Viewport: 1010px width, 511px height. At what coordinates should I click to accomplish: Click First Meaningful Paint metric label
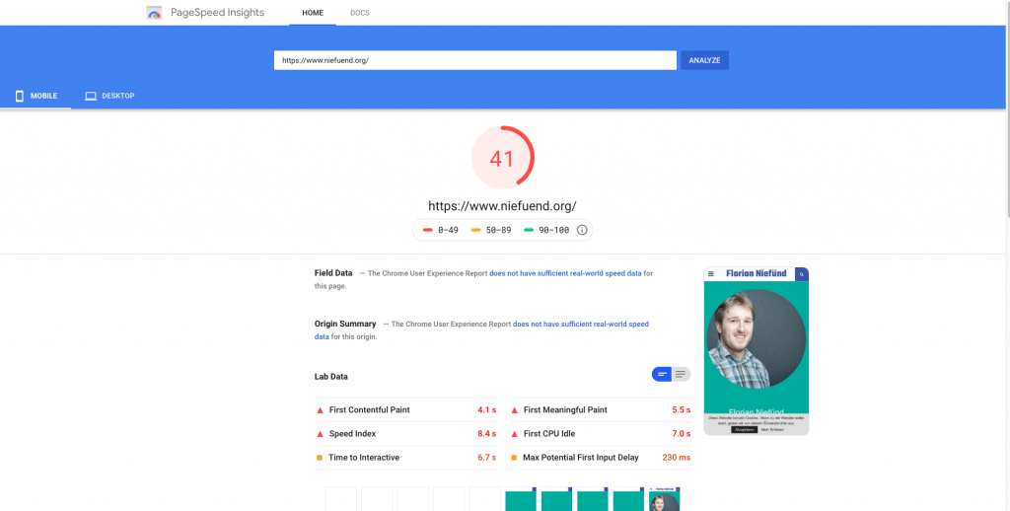click(x=565, y=409)
